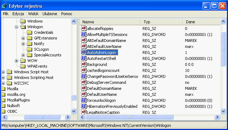Expand the GPExtensions key
The image size is (228, 130).
click(23, 38)
